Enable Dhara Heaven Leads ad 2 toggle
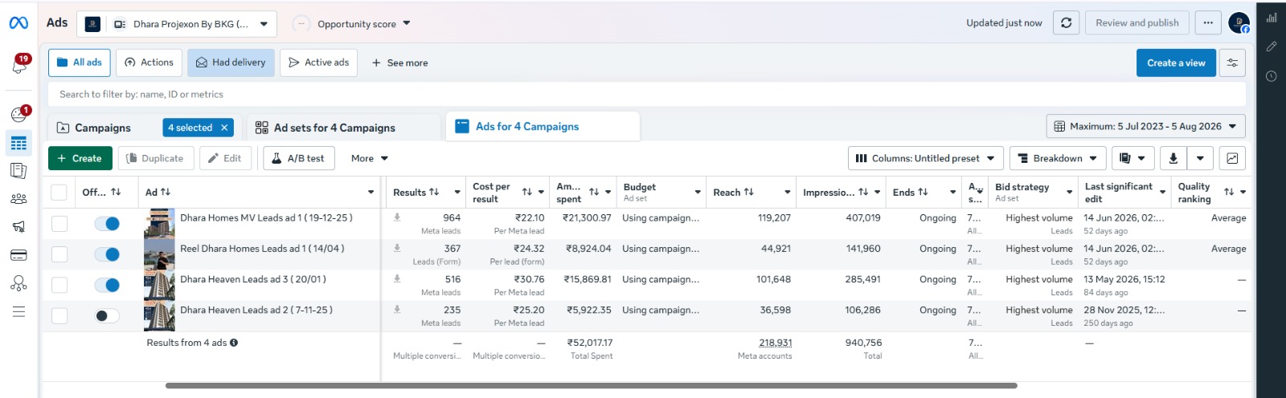Image resolution: width=1286 pixels, height=398 pixels. (x=107, y=315)
